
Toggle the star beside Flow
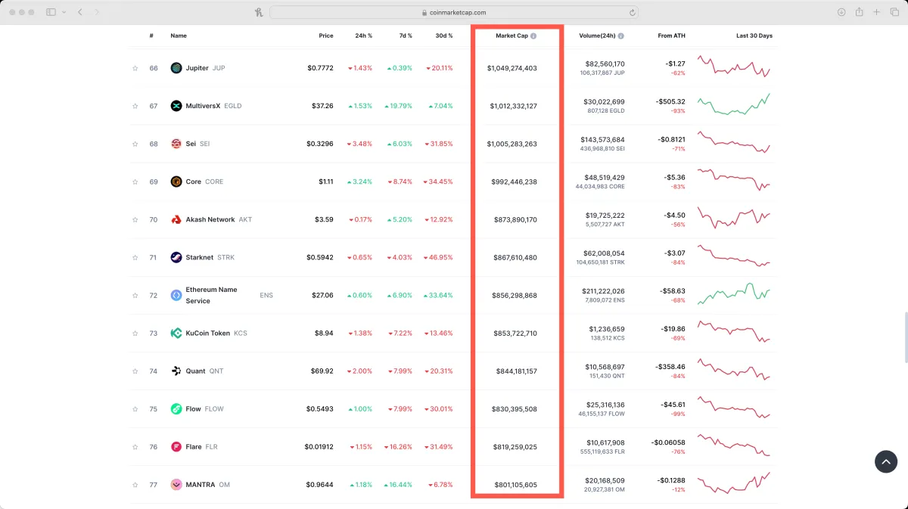135,408
